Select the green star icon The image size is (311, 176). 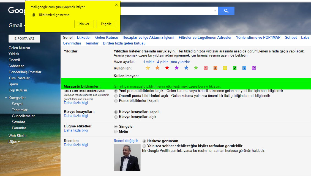tap(196, 68)
